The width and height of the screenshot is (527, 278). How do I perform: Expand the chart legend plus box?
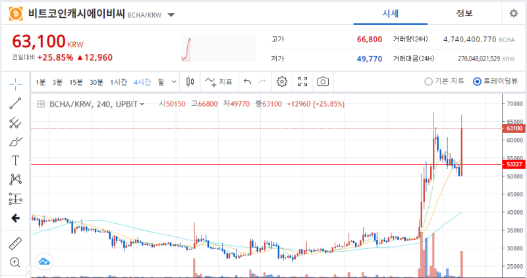click(41, 104)
